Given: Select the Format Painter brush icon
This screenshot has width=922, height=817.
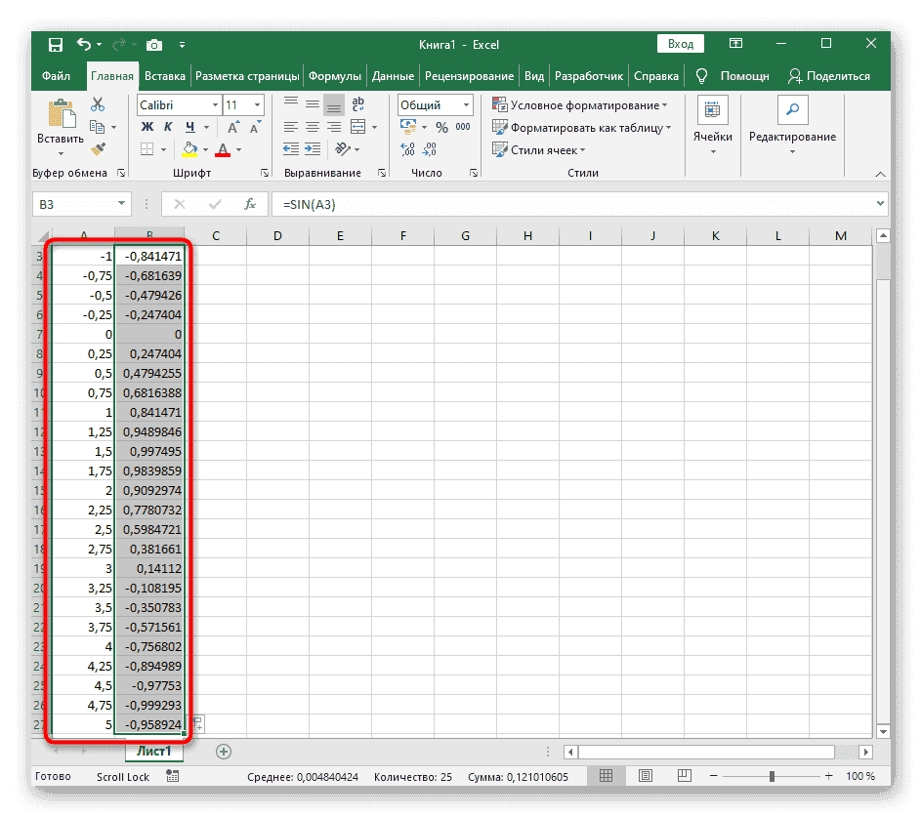Looking at the screenshot, I should click(96, 148).
